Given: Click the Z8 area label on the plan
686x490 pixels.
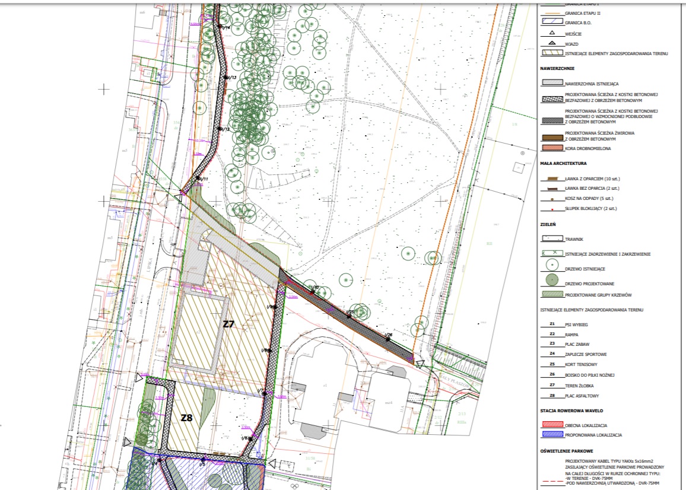Looking at the screenshot, I should (187, 418).
